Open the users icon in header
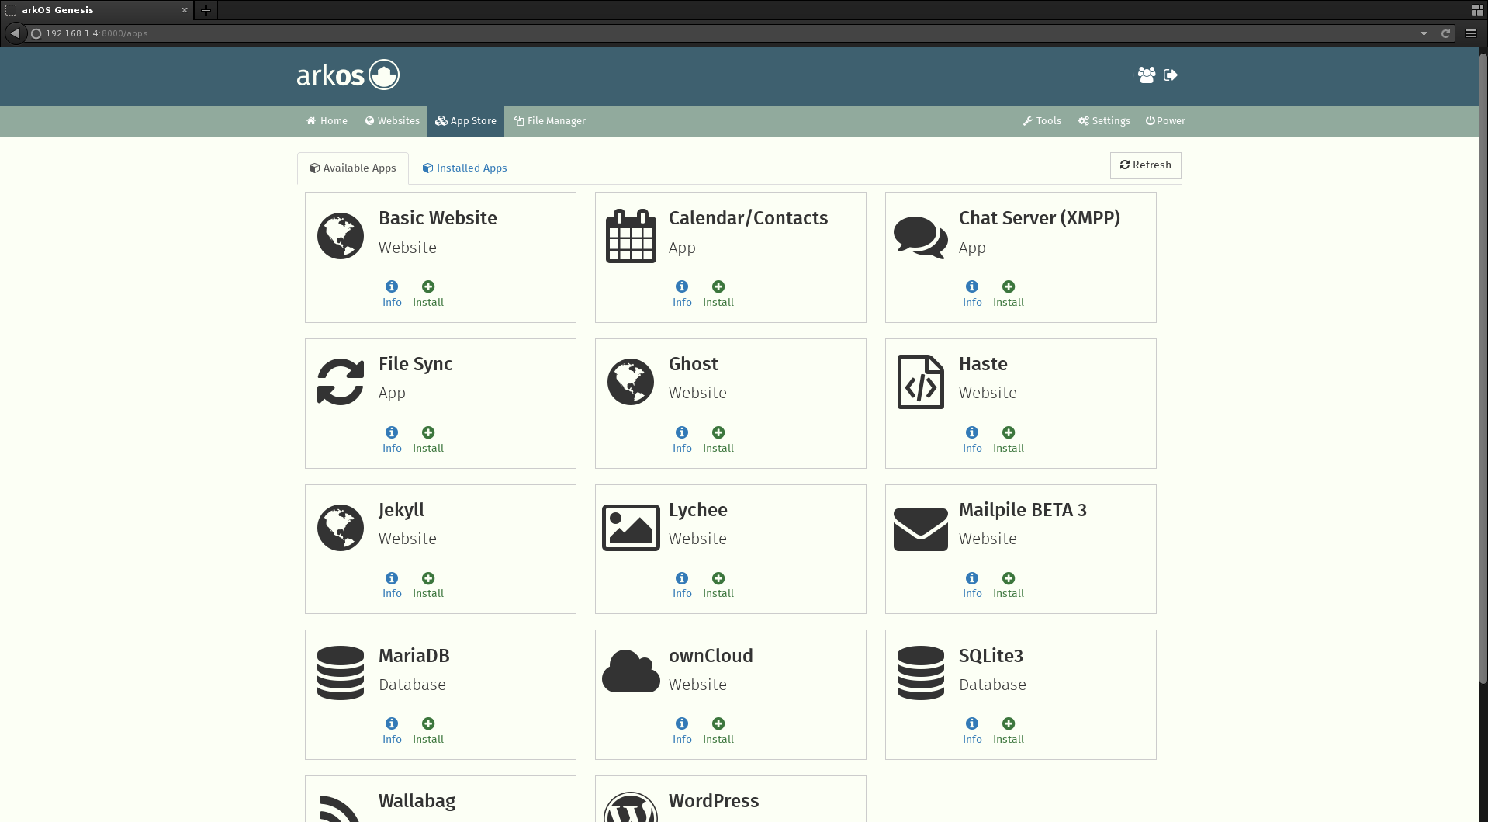 coord(1147,75)
